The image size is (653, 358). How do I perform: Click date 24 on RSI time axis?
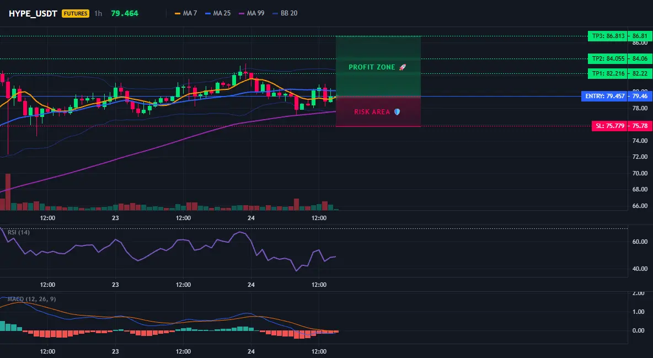251,285
